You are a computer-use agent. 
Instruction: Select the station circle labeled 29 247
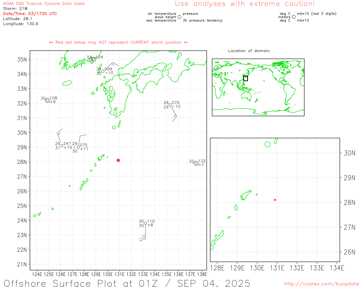(x=62, y=146)
